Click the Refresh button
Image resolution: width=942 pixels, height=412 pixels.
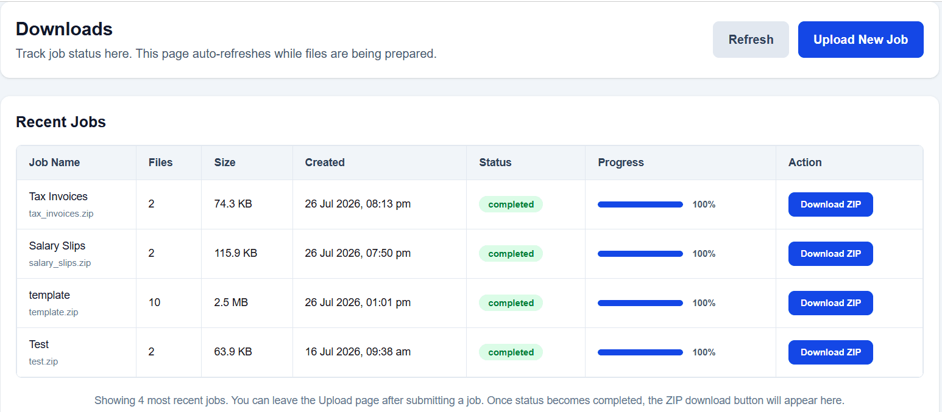(751, 40)
